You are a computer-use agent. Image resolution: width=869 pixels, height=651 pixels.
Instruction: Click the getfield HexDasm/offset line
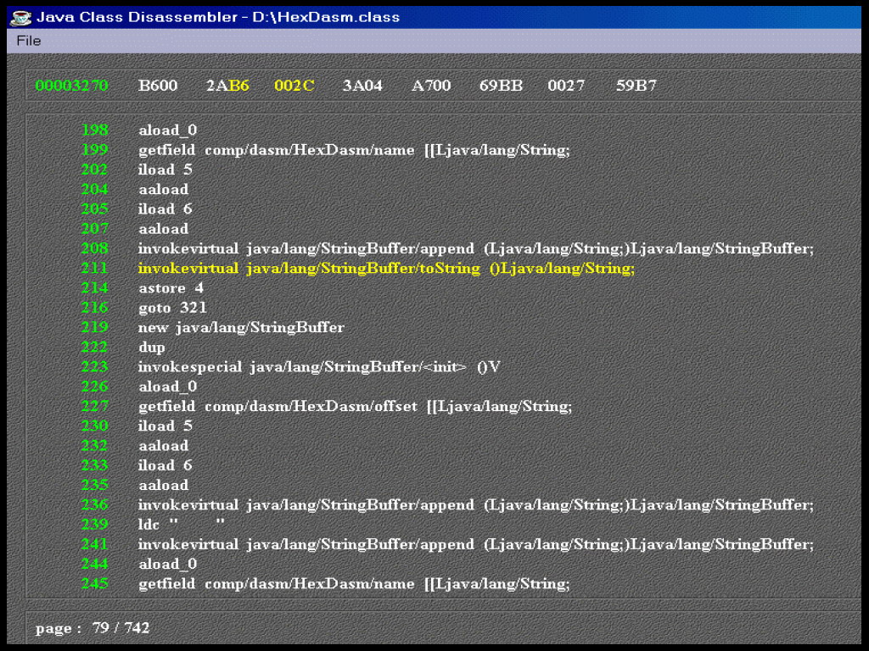point(355,406)
